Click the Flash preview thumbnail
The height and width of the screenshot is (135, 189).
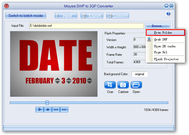(x=54, y=64)
